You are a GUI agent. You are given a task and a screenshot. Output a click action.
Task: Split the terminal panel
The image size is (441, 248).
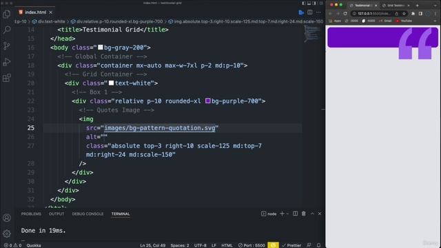coord(295,214)
